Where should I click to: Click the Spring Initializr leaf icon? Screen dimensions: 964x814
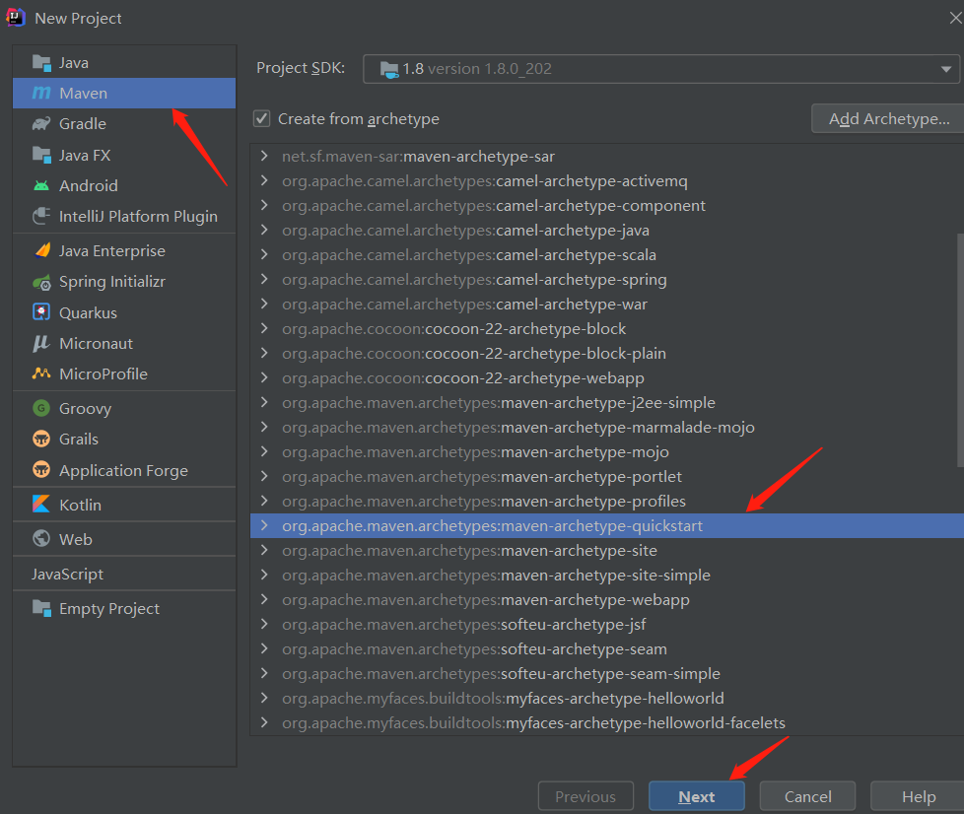41,282
